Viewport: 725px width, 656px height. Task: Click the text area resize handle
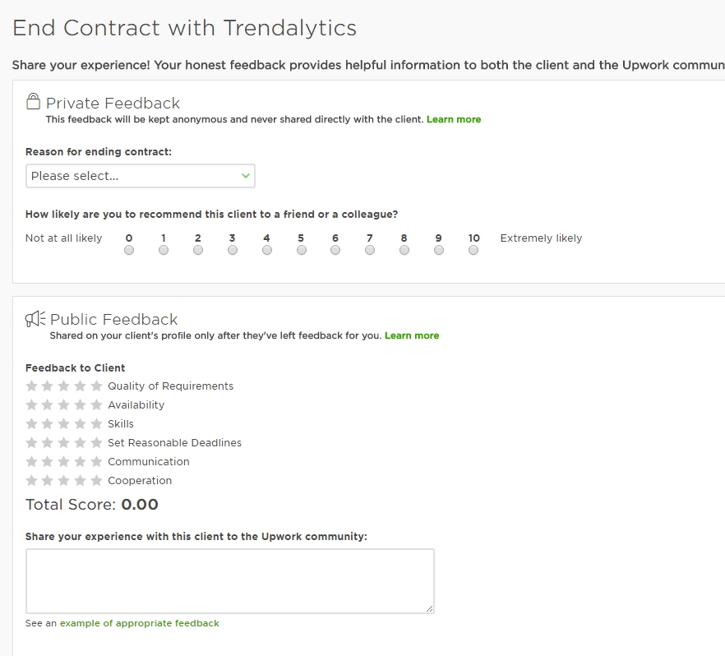(430, 609)
